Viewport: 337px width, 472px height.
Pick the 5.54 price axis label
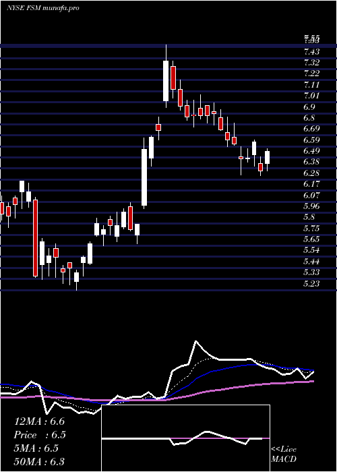[x=311, y=250]
